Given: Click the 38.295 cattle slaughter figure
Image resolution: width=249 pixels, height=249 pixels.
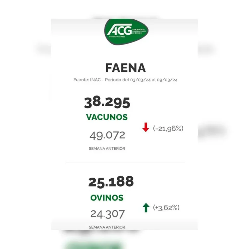Looking at the screenshot, I should click(x=107, y=103).
